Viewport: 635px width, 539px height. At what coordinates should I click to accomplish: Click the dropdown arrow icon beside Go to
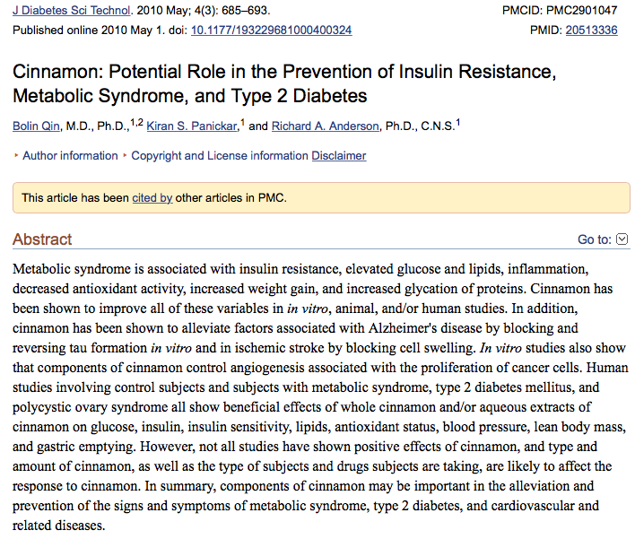(622, 239)
